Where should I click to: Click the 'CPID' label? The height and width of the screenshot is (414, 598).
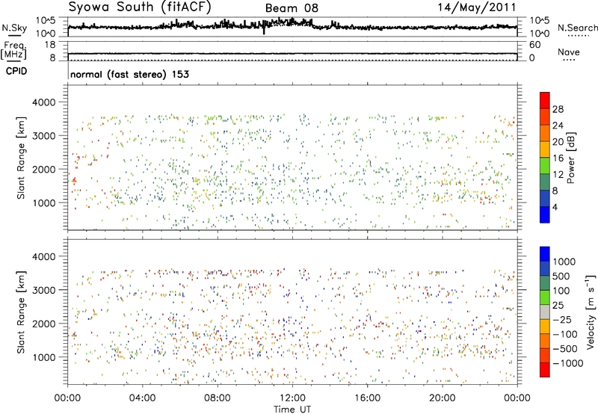pyautogui.click(x=16, y=71)
